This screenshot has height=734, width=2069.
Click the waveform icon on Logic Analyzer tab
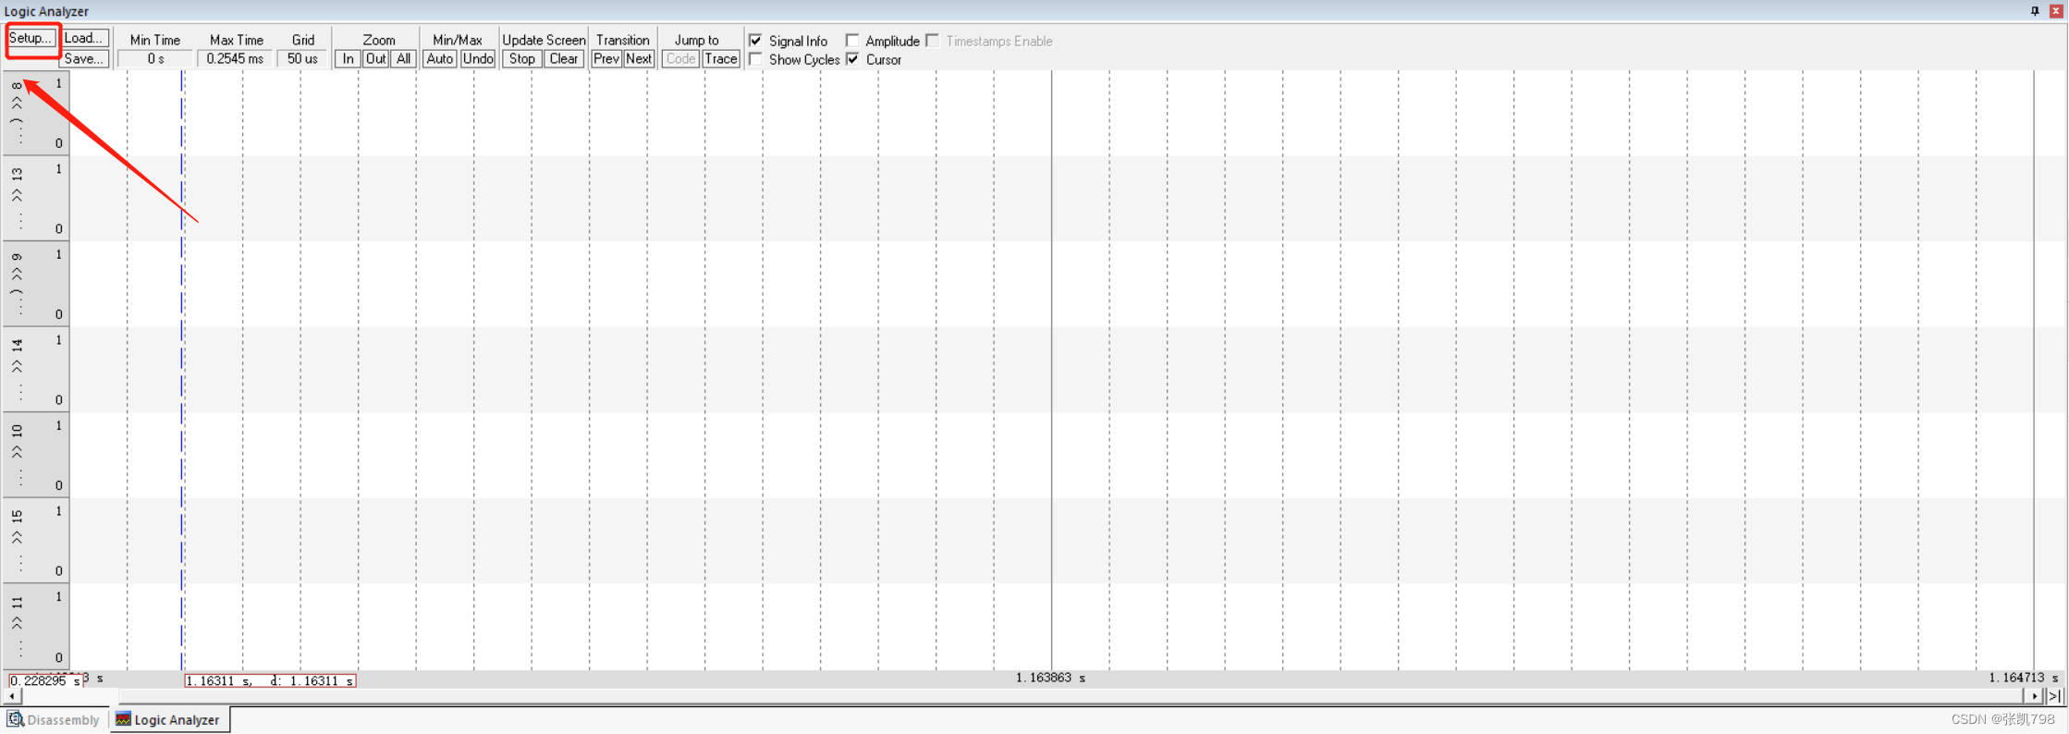point(123,719)
